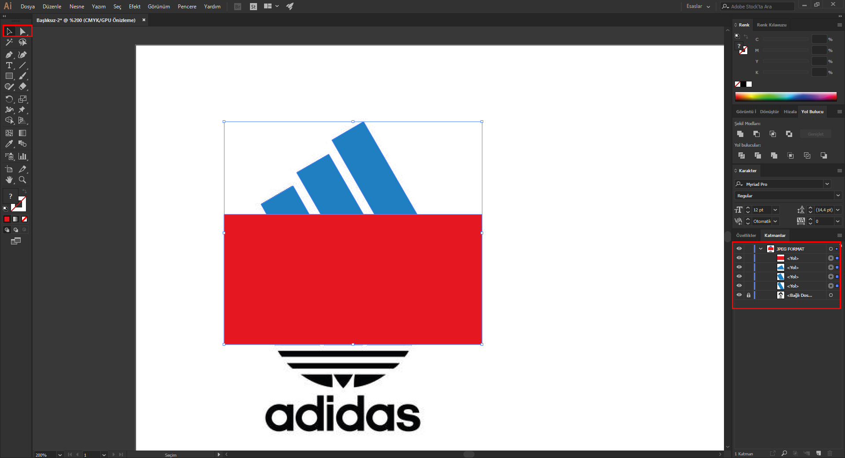Viewport: 845px width, 458px height.
Task: Choose the Type tool
Action: click(x=9, y=65)
